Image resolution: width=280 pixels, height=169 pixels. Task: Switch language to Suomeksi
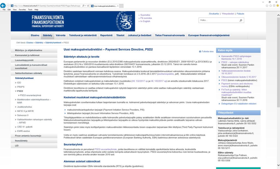click(145, 15)
